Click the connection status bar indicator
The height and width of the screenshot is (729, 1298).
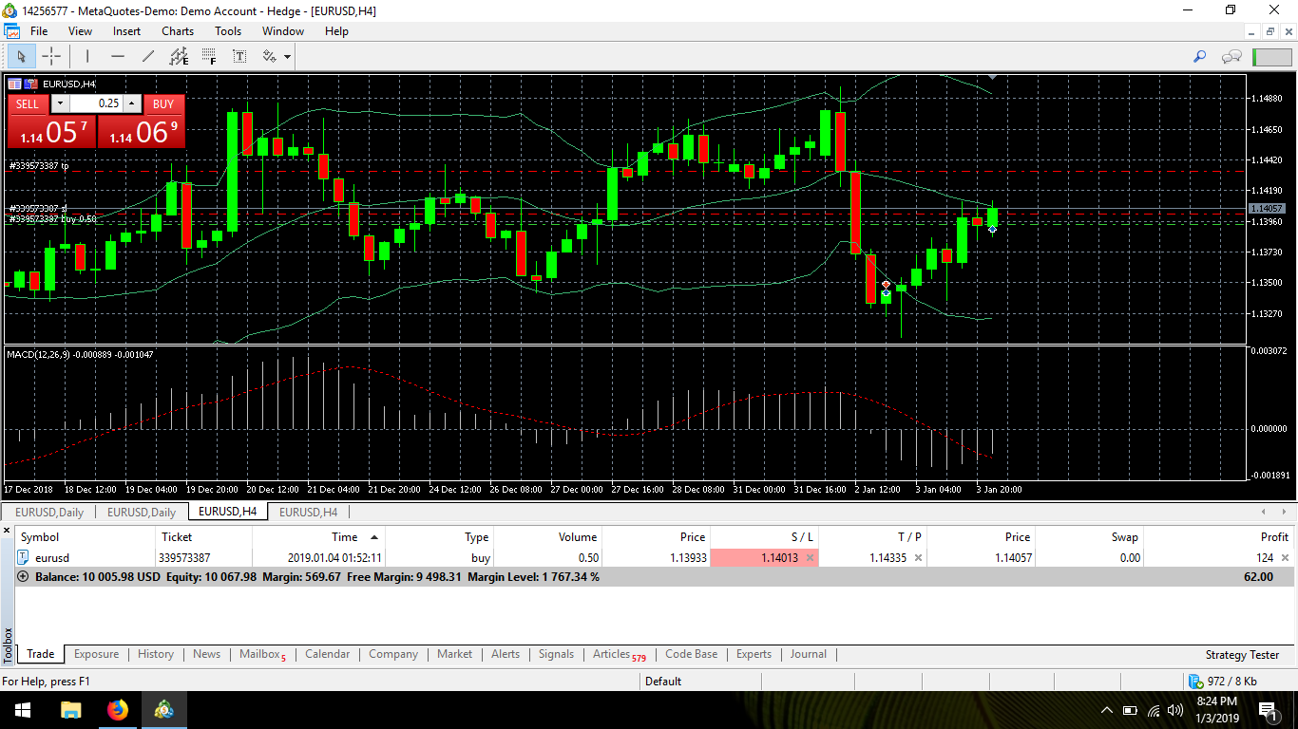coord(1271,57)
